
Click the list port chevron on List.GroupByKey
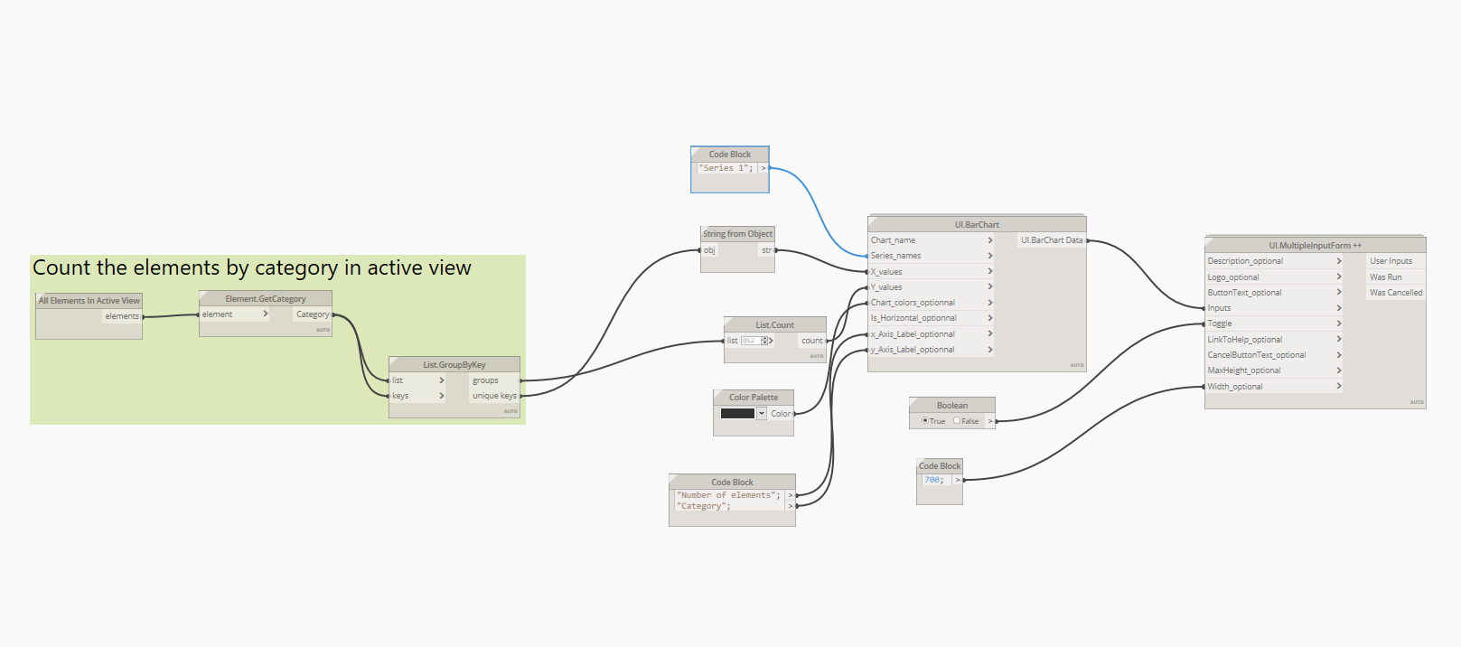click(442, 380)
